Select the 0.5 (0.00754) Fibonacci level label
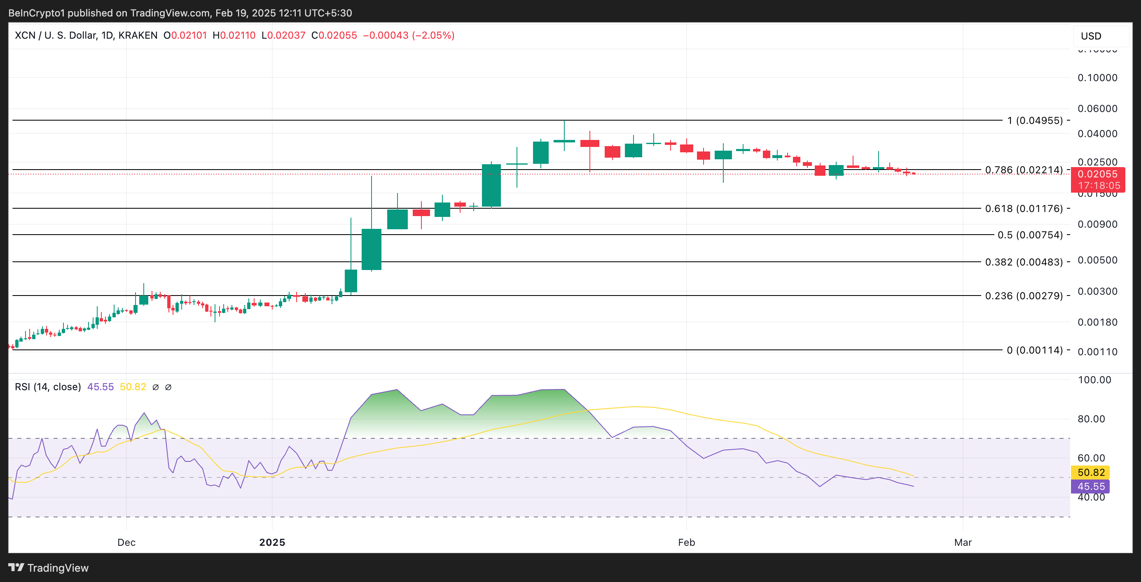 click(1029, 235)
